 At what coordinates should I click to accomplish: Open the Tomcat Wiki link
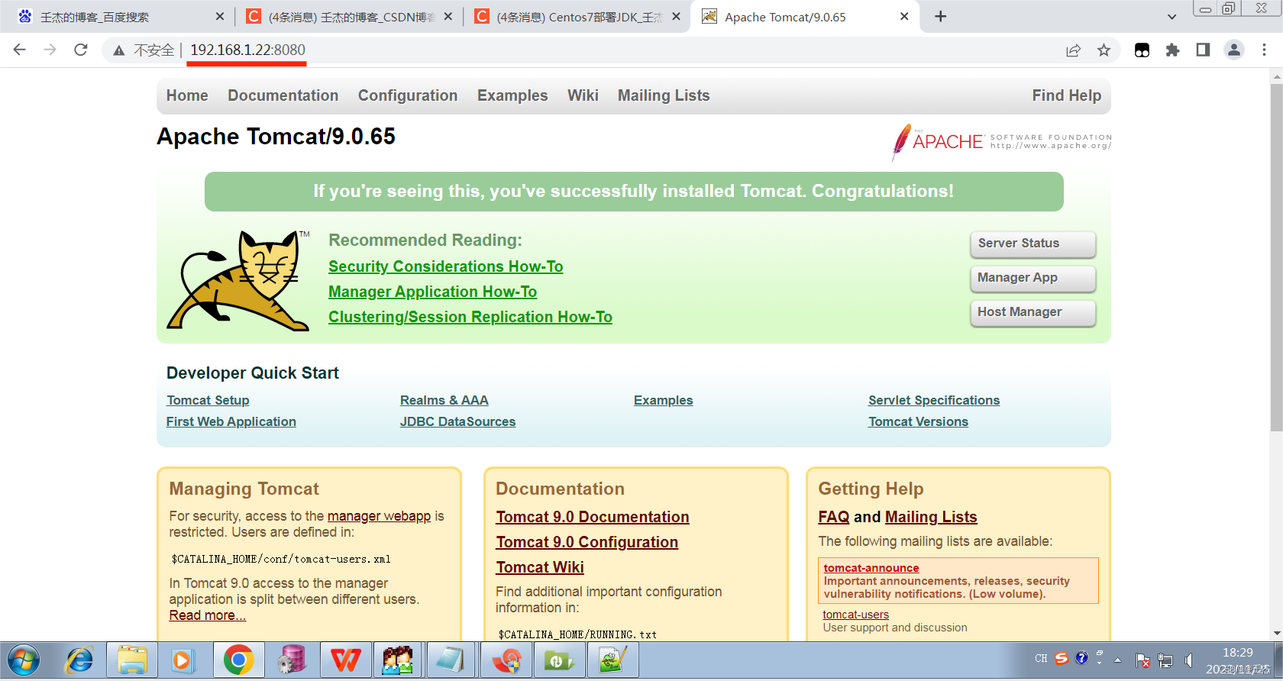[540, 567]
